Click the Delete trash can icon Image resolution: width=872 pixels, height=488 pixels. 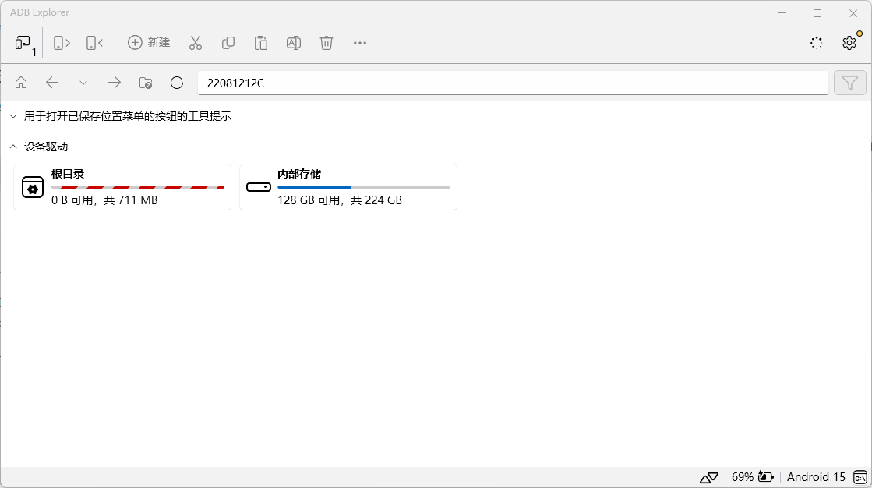327,43
